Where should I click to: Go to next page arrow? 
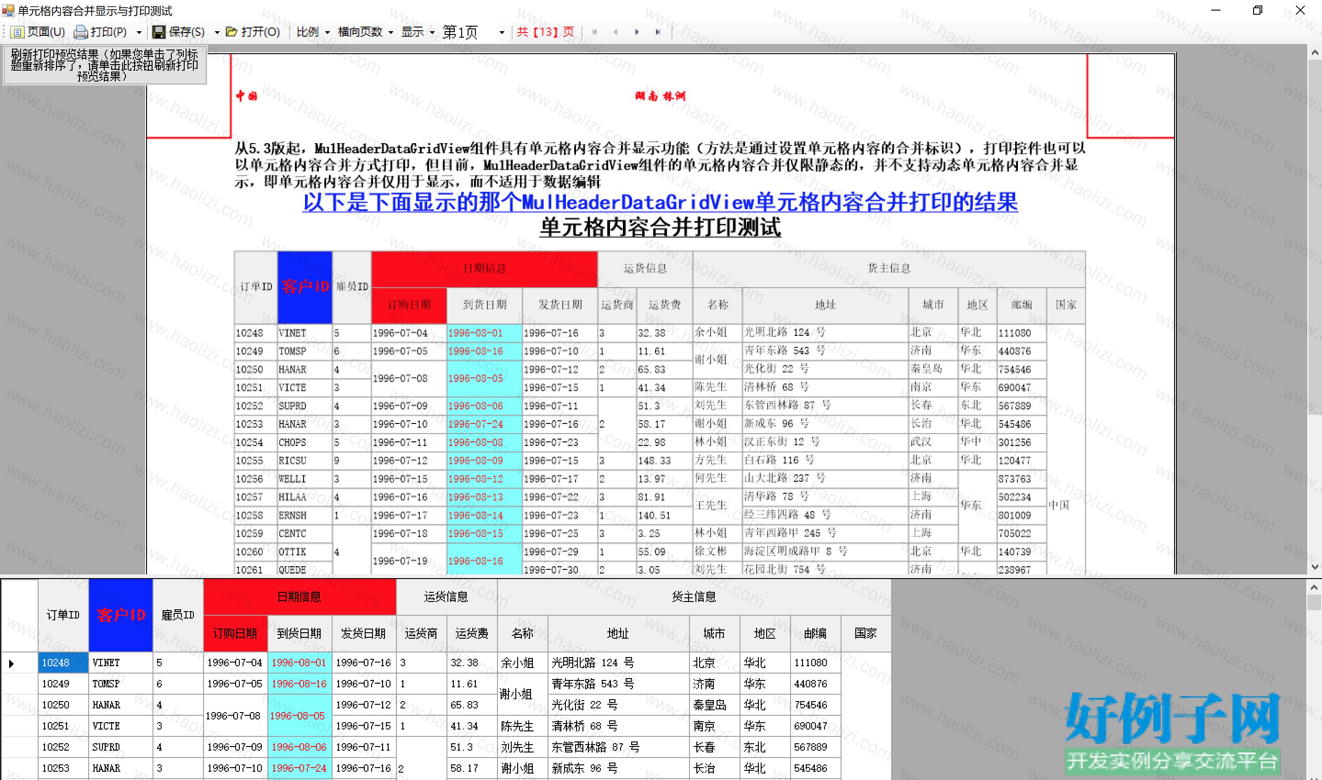[x=637, y=32]
